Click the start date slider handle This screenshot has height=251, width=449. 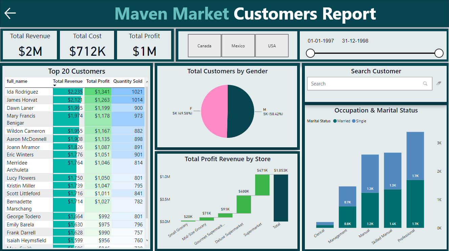tap(310, 53)
